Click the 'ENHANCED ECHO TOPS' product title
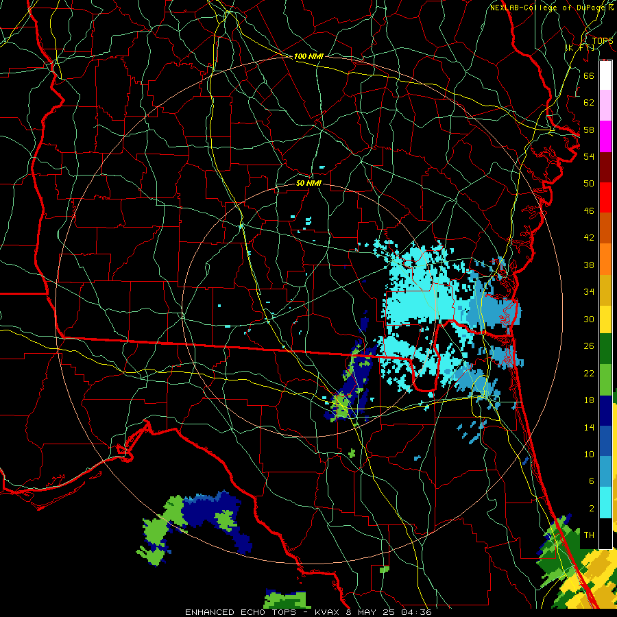The height and width of the screenshot is (617, 617). point(241,612)
